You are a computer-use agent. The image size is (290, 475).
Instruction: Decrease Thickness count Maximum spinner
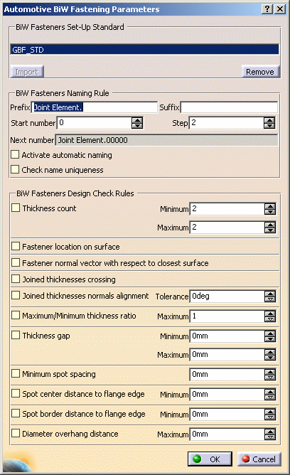coord(269,230)
